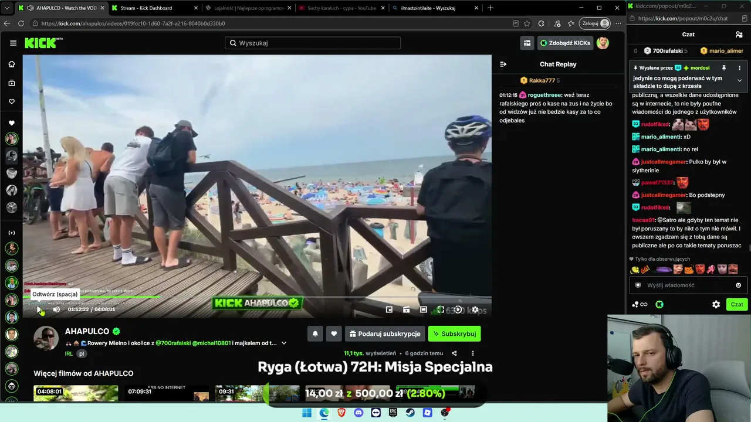Toggle fullscreen mode on the video player
This screenshot has width=751, height=422.
tap(441, 309)
